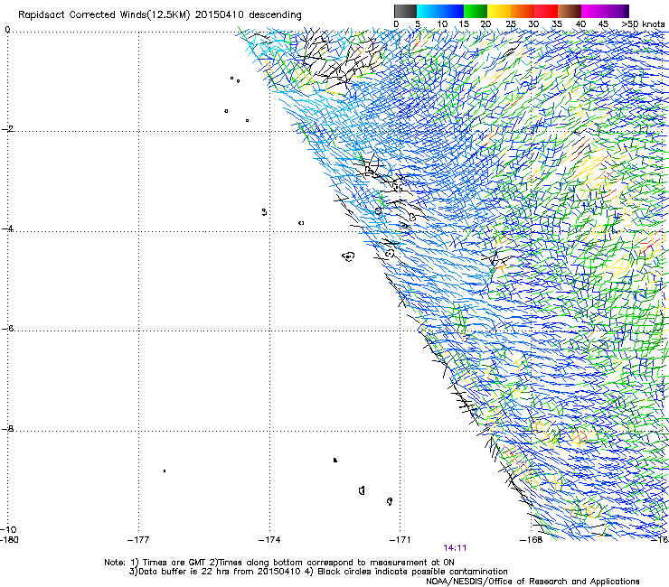Click the red 30-35 knots legend segment
This screenshot has width=669, height=587.
[x=546, y=11]
